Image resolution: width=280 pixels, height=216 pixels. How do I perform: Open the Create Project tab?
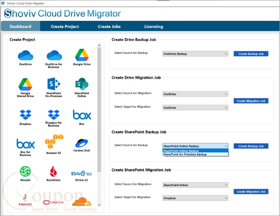coord(65,26)
